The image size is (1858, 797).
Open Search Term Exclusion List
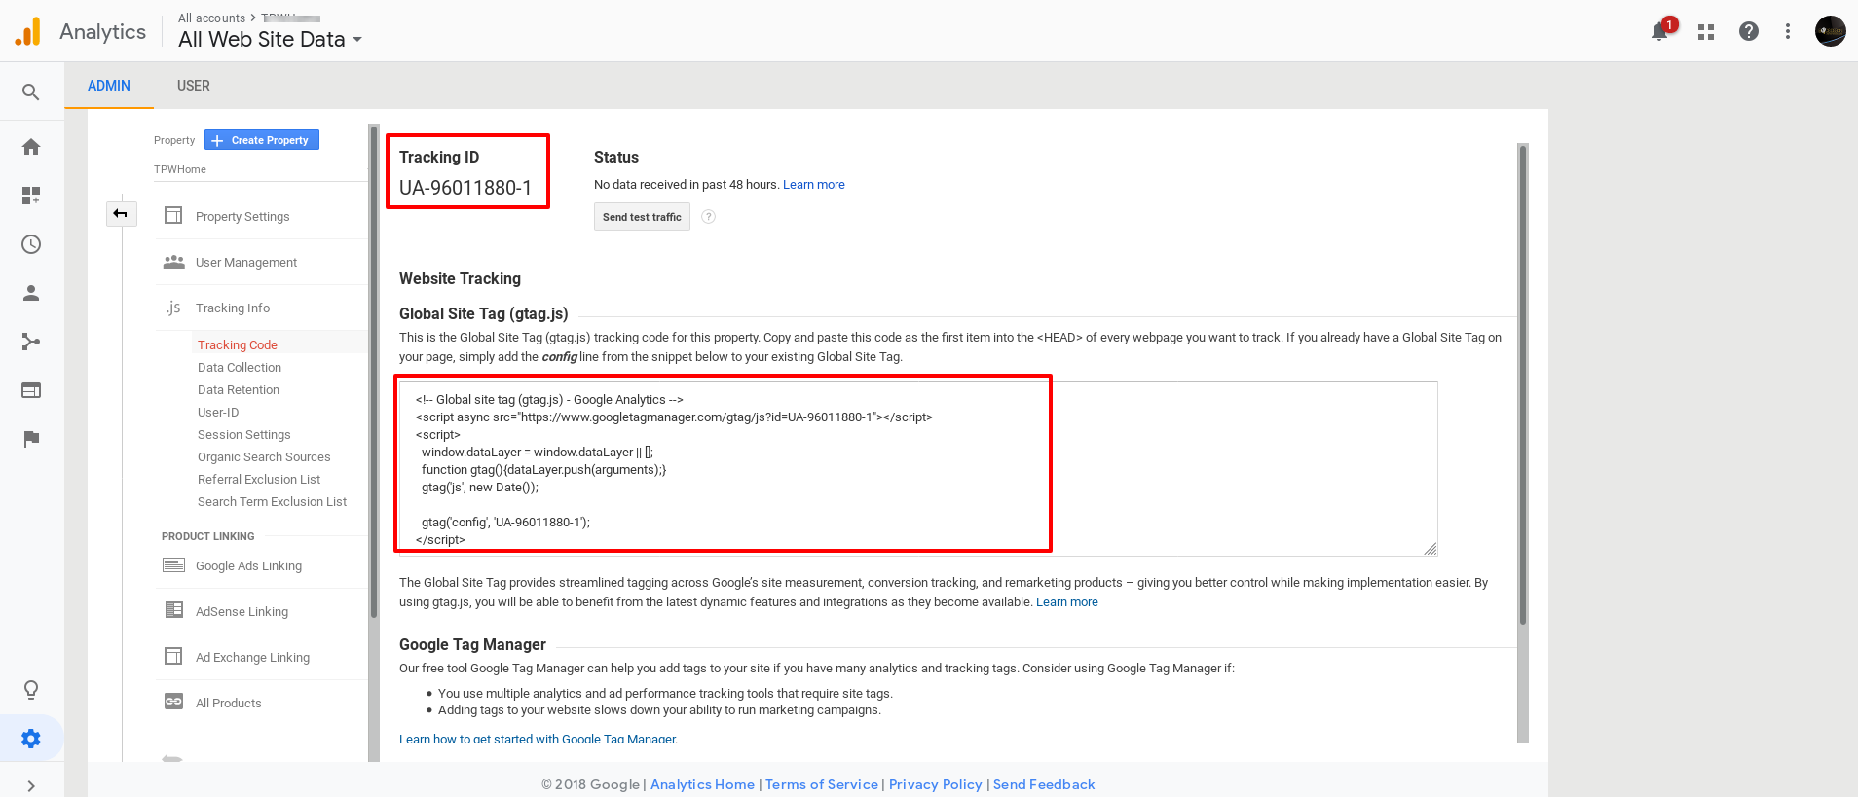(272, 501)
